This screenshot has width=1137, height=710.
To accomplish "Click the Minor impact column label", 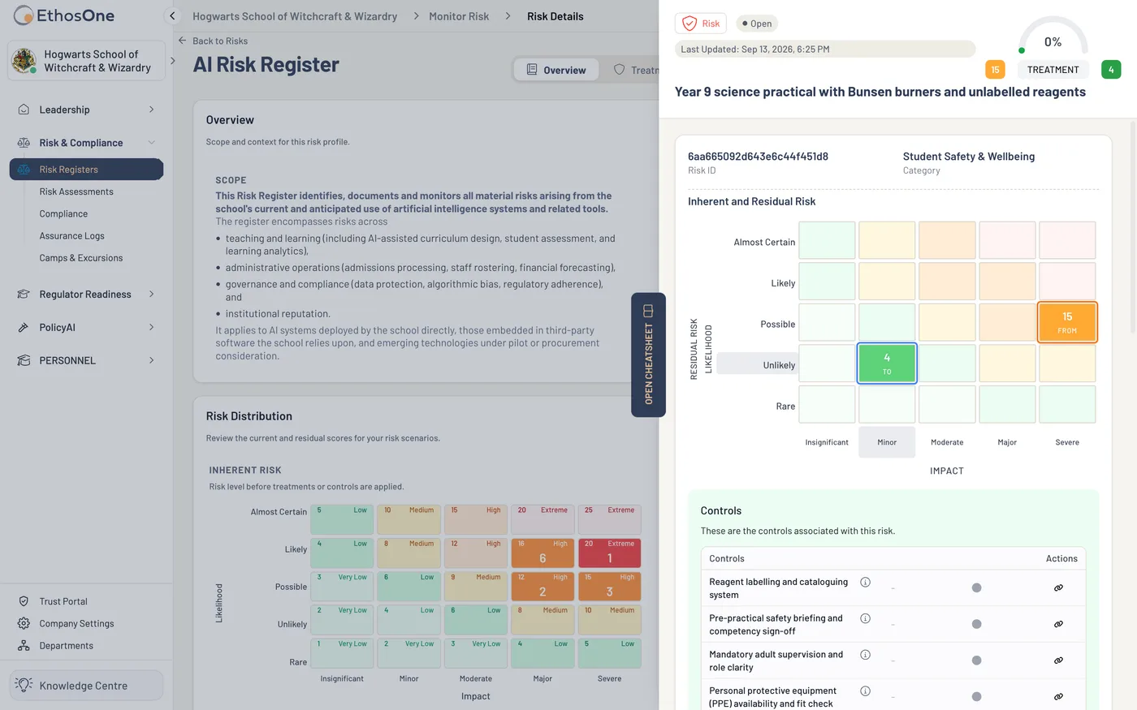I will pos(887,442).
